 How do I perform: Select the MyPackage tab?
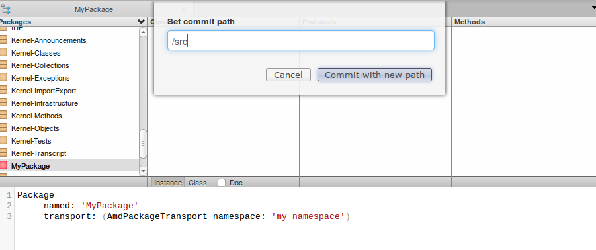(94, 9)
